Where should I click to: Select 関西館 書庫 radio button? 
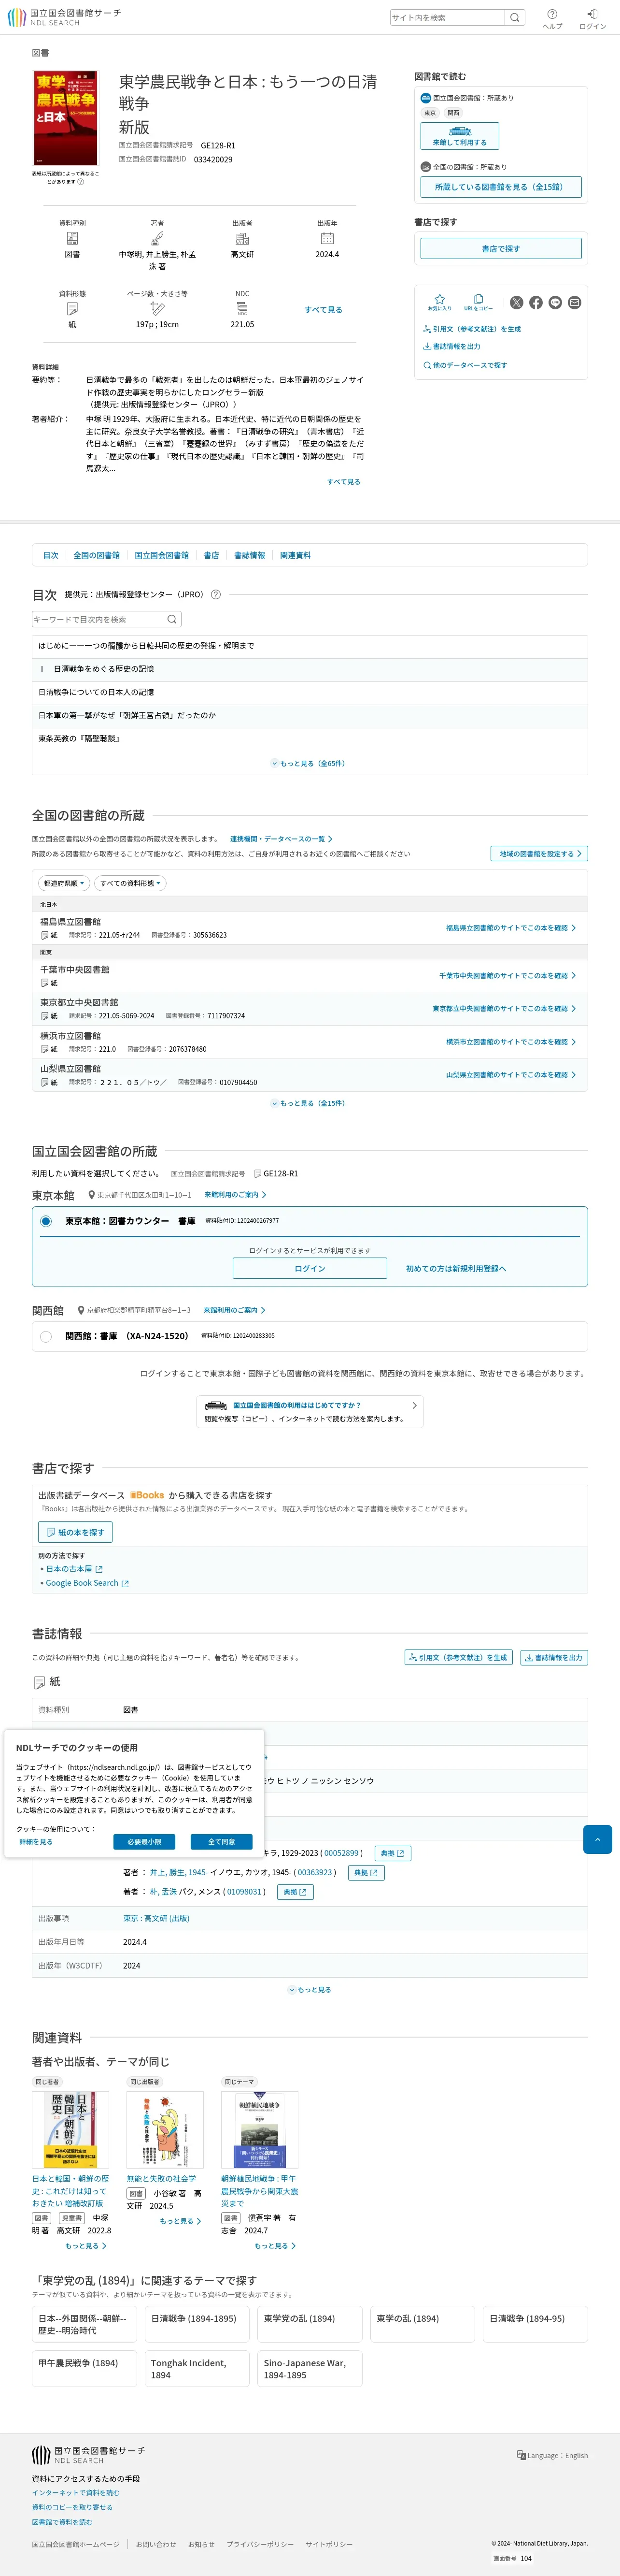(x=46, y=1336)
